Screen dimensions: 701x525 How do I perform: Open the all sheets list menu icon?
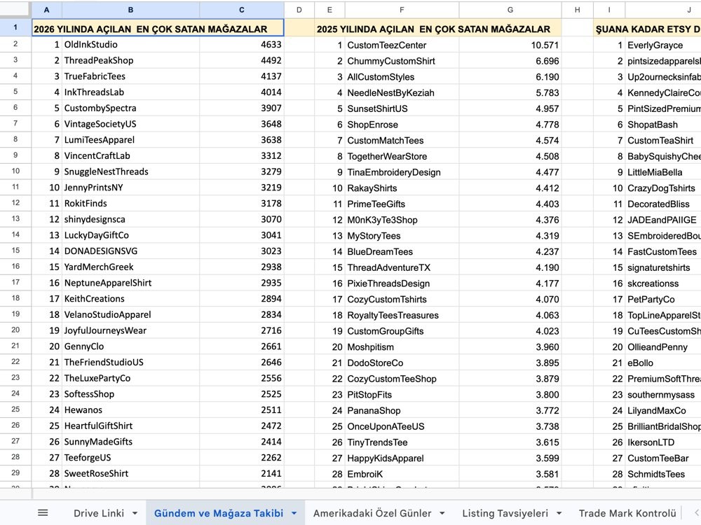[43, 513]
